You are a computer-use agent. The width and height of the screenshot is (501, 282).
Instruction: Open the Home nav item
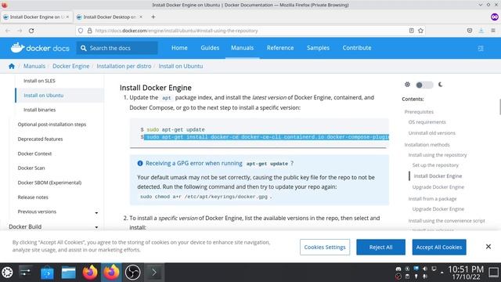click(179, 48)
